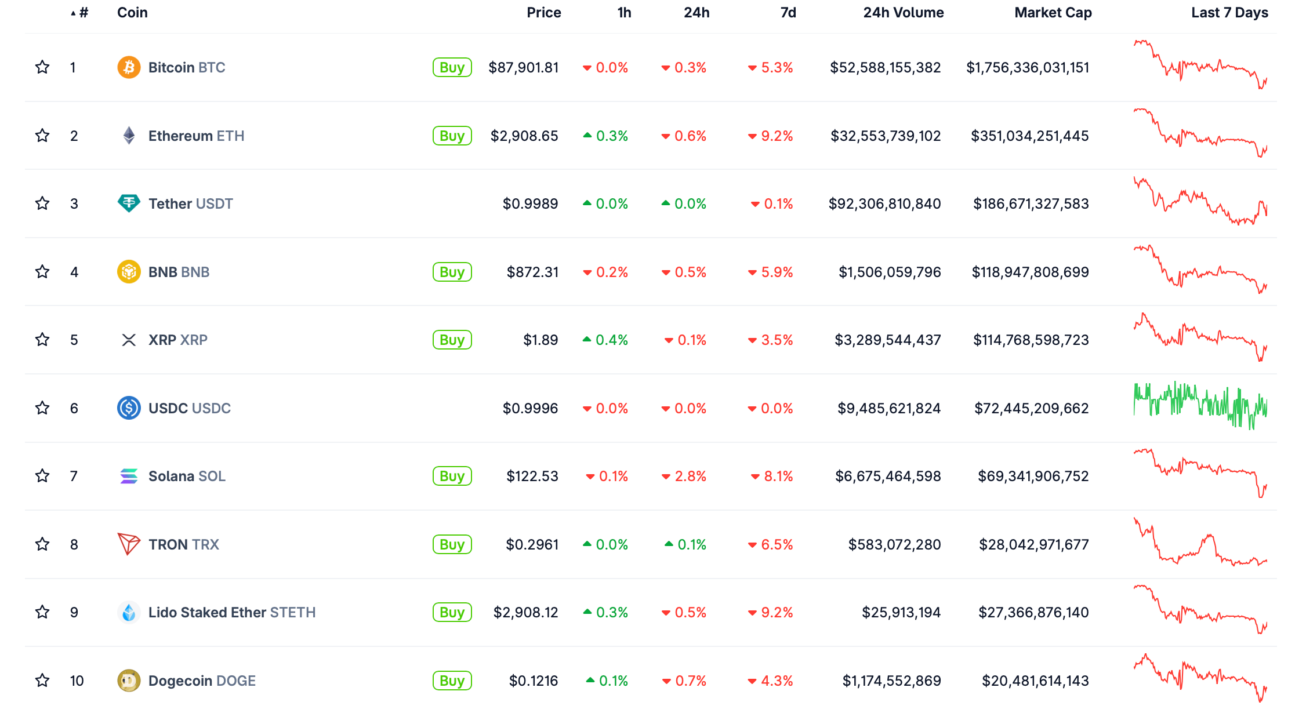This screenshot has height=713, width=1306.
Task: Click the Dogecoin logo icon
Action: 129,681
